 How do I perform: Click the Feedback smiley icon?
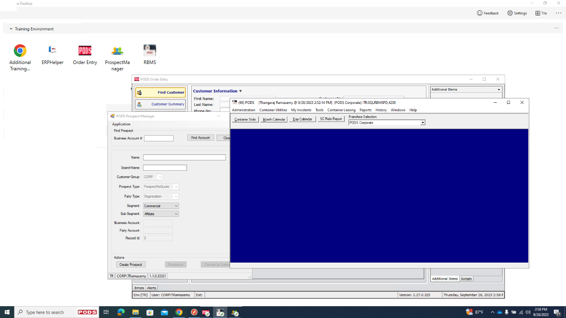480,13
